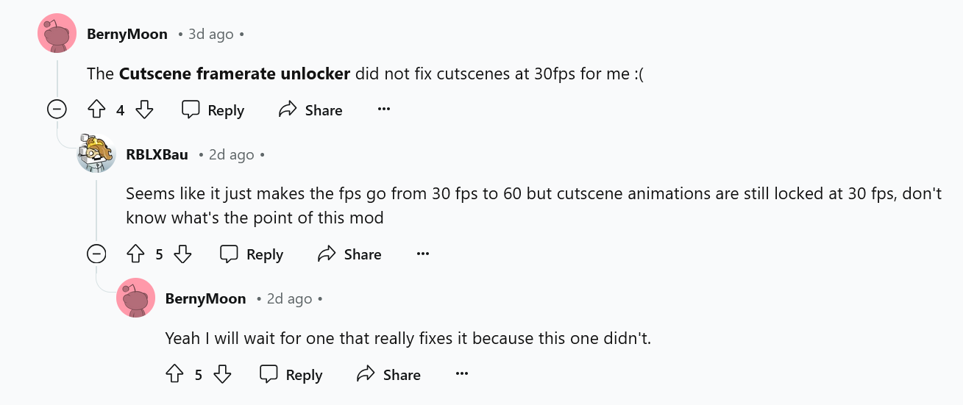Collapse the RBLXBau reply thread
963x405 pixels.
(x=96, y=254)
